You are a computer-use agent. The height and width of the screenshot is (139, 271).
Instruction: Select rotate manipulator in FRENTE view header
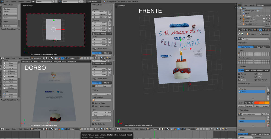coord(181,129)
